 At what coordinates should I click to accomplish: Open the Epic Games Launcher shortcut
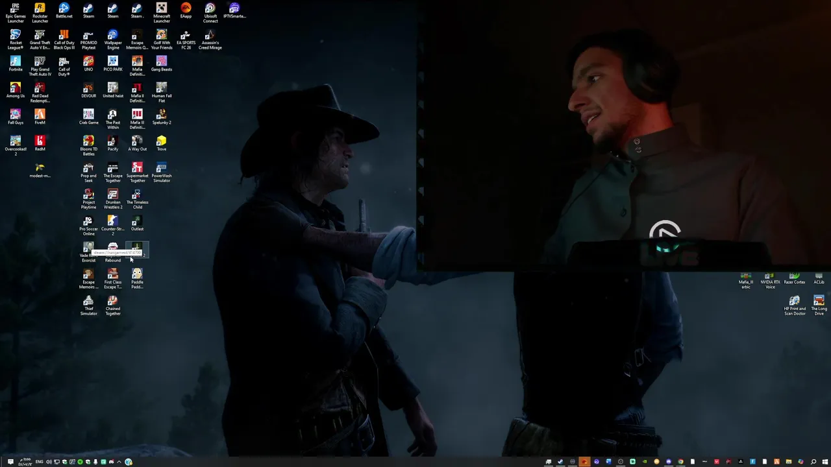[x=15, y=13]
